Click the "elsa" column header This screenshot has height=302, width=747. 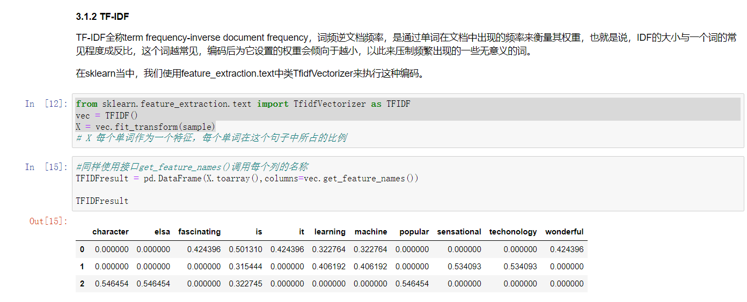click(162, 232)
